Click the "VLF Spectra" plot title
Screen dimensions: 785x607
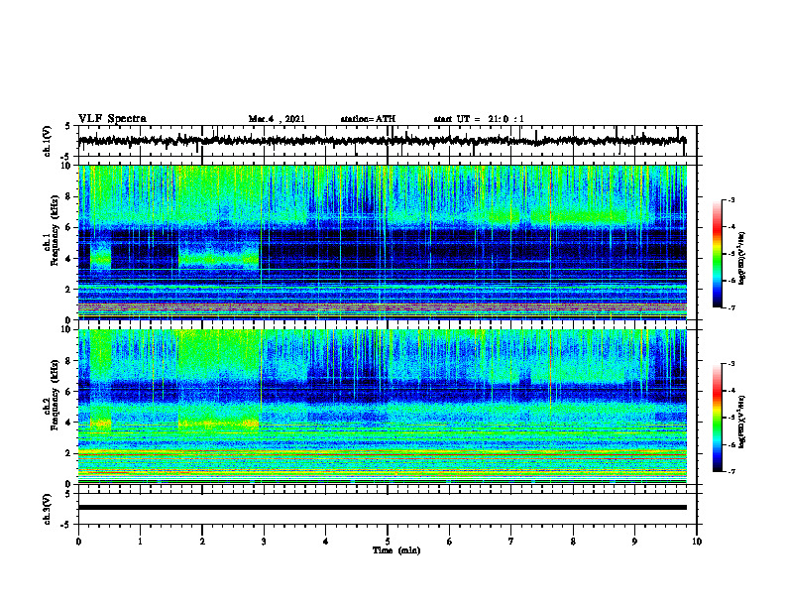[x=112, y=119]
